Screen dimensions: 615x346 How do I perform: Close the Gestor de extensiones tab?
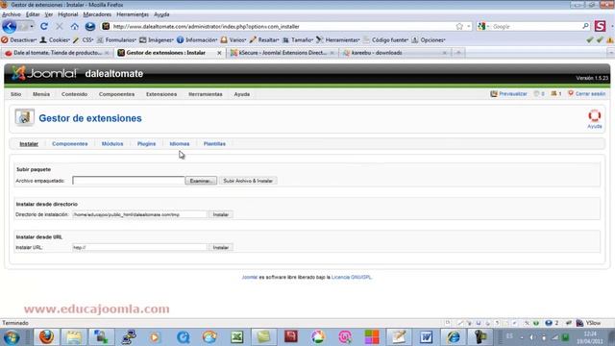click(x=219, y=53)
